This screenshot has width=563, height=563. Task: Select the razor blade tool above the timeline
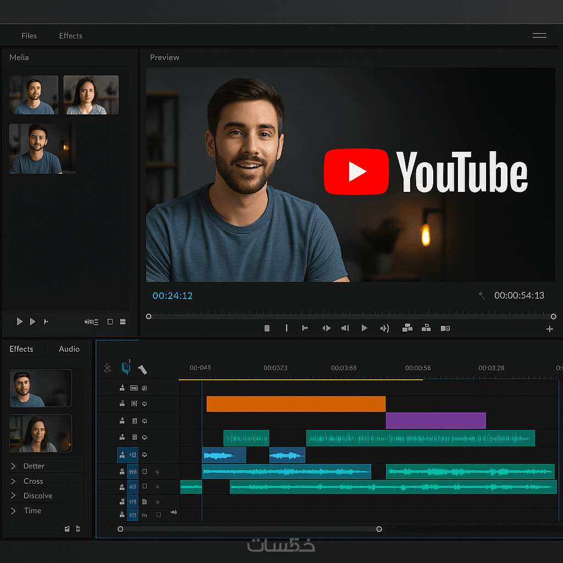tap(142, 369)
